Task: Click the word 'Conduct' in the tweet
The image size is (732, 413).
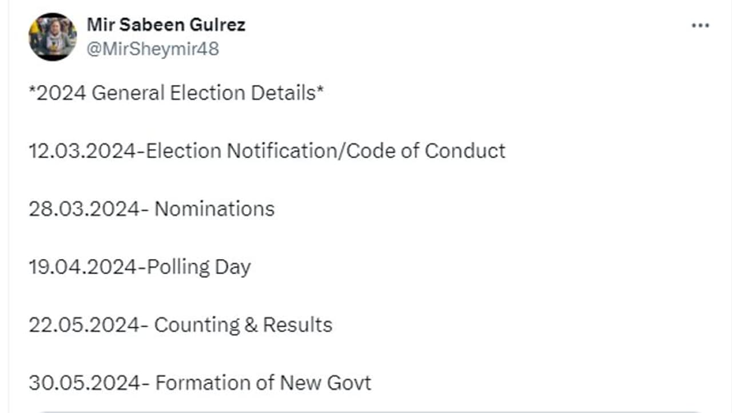Action: click(x=465, y=151)
